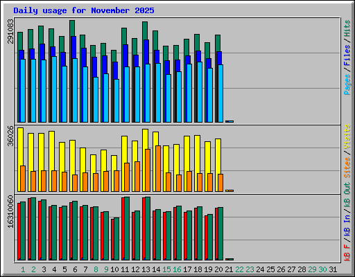Click the 'kB F' legend label
The image size is (355, 277).
347,253
